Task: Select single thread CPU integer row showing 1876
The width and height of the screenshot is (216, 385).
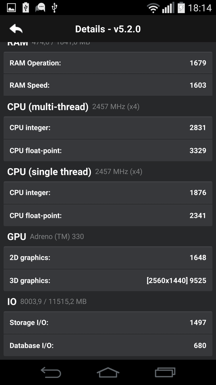Action: tap(108, 192)
